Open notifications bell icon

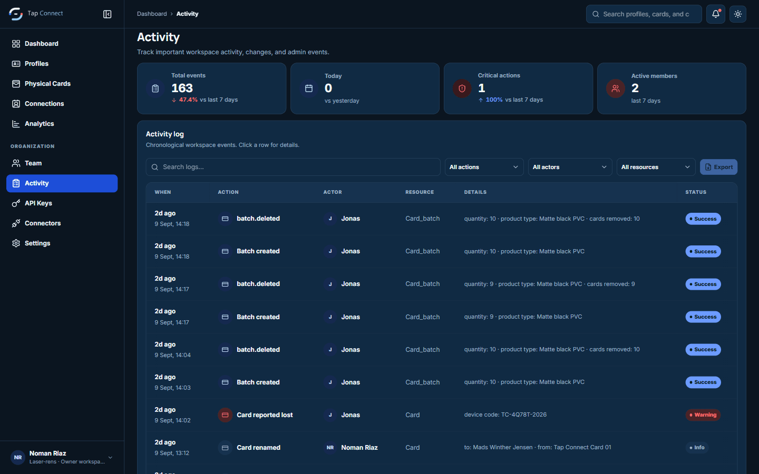click(716, 14)
